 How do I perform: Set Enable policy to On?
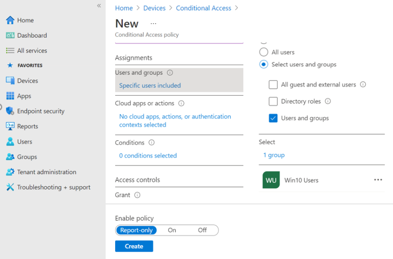(x=172, y=230)
